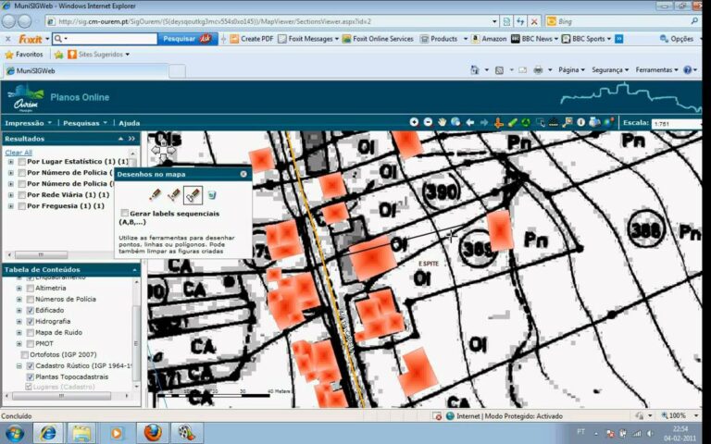Collapse the Cadastro Rústico layer node
The height and width of the screenshot is (444, 711).
pyautogui.click(x=19, y=365)
